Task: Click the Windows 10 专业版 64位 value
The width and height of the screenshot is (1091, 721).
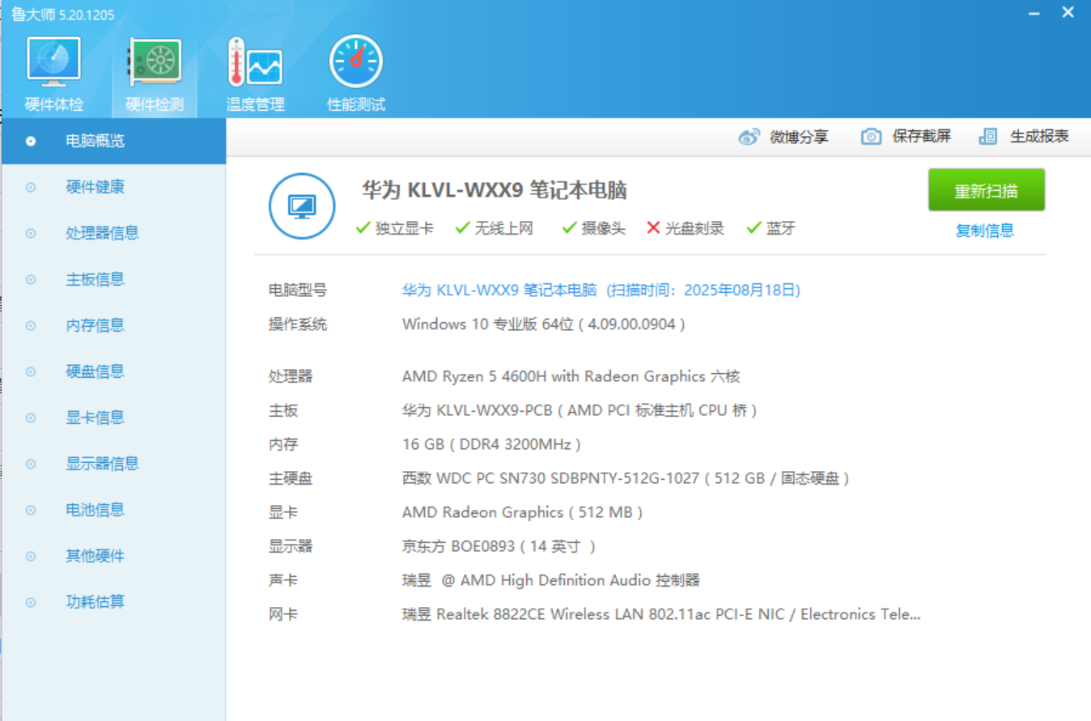Action: (x=544, y=324)
